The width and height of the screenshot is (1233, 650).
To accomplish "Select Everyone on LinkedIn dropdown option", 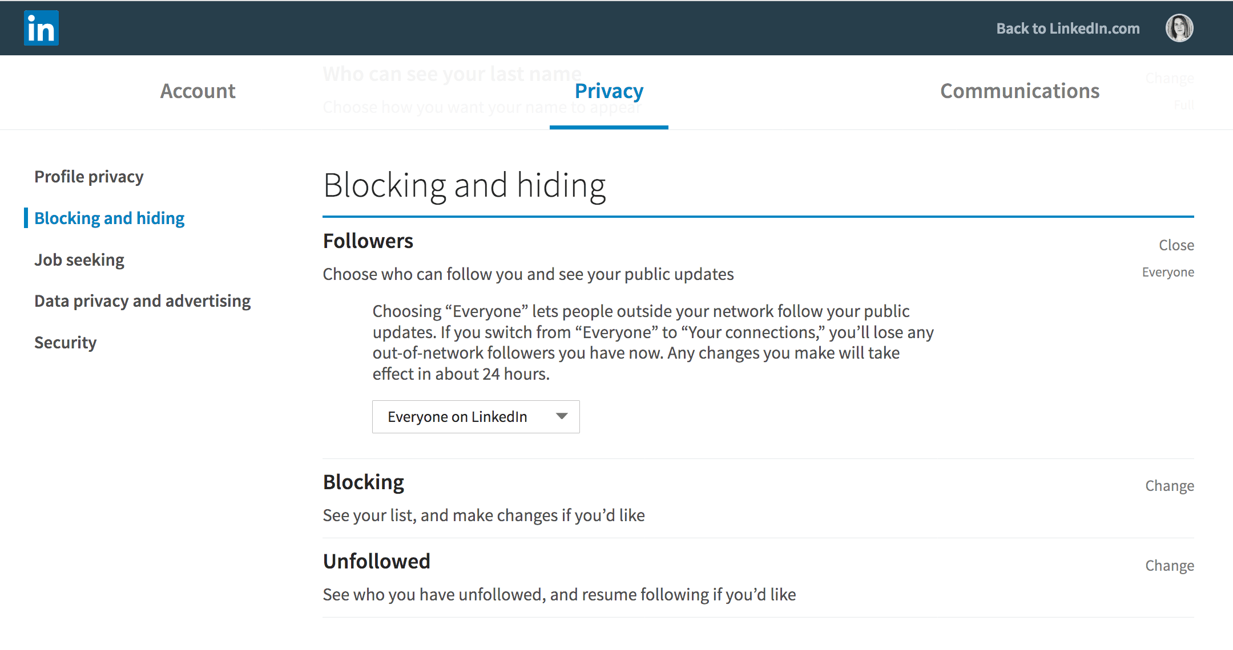I will coord(476,416).
